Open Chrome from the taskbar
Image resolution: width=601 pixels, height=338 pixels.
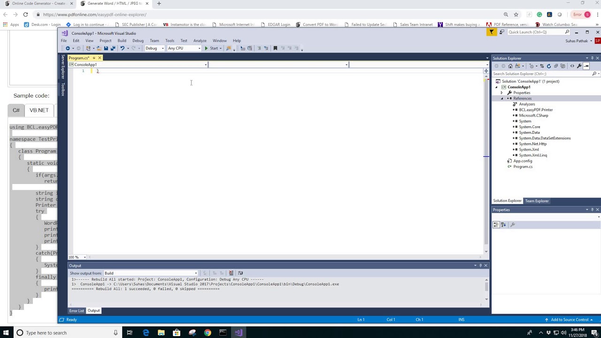click(x=208, y=333)
